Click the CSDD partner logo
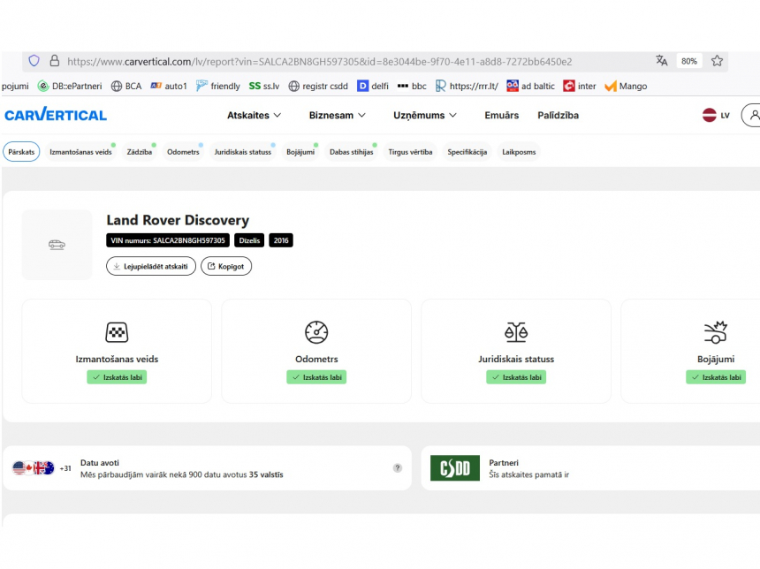760x569 pixels. click(x=455, y=467)
